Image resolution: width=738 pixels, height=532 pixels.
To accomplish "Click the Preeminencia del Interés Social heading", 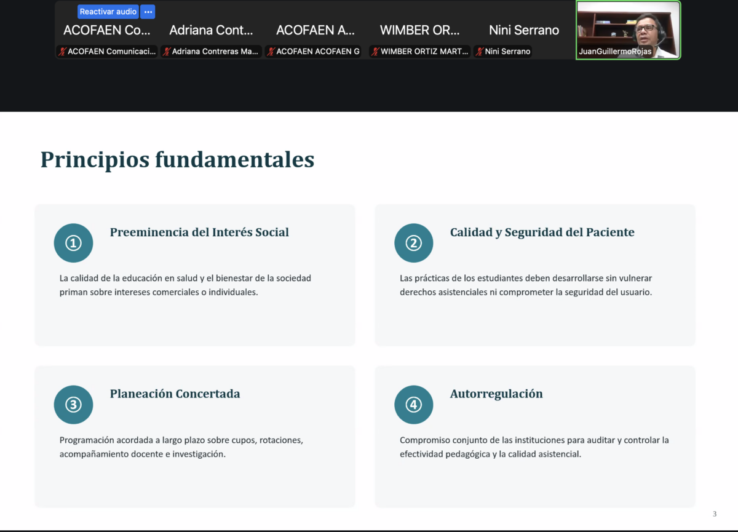I will coord(199,232).
